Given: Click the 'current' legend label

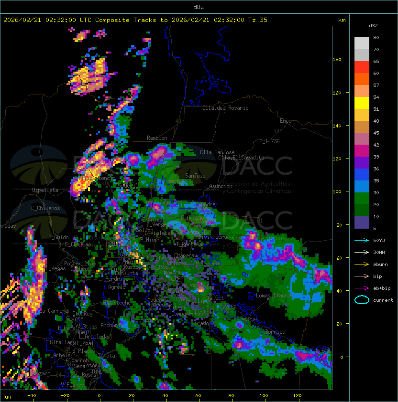Looking at the screenshot, I should (x=383, y=300).
